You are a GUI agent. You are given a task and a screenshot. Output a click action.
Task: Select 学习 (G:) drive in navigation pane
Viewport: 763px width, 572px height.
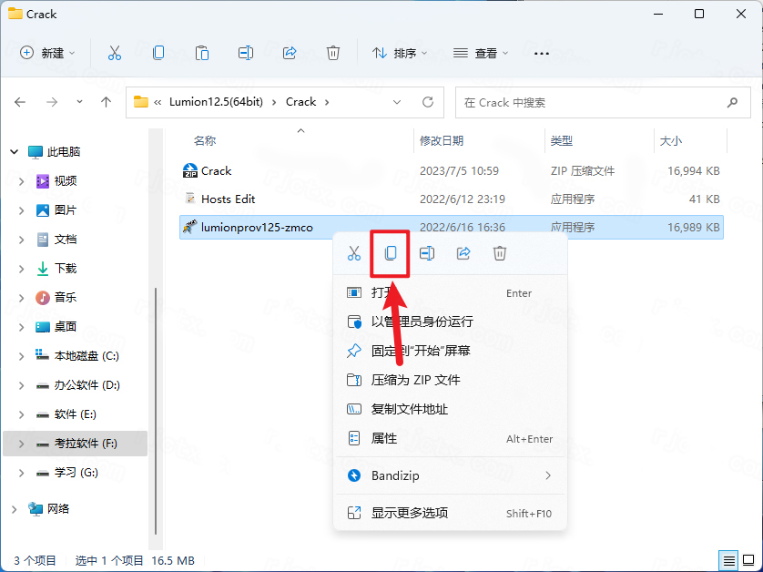(x=76, y=473)
